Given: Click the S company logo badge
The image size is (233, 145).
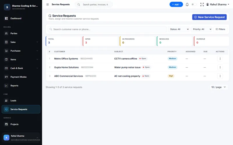Looking at the screenshot, I should click(7, 7).
